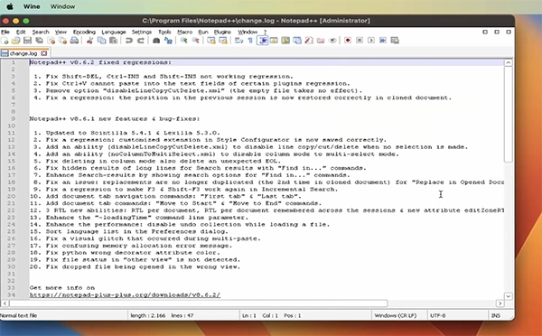Print the document using the printer icon

74,41
